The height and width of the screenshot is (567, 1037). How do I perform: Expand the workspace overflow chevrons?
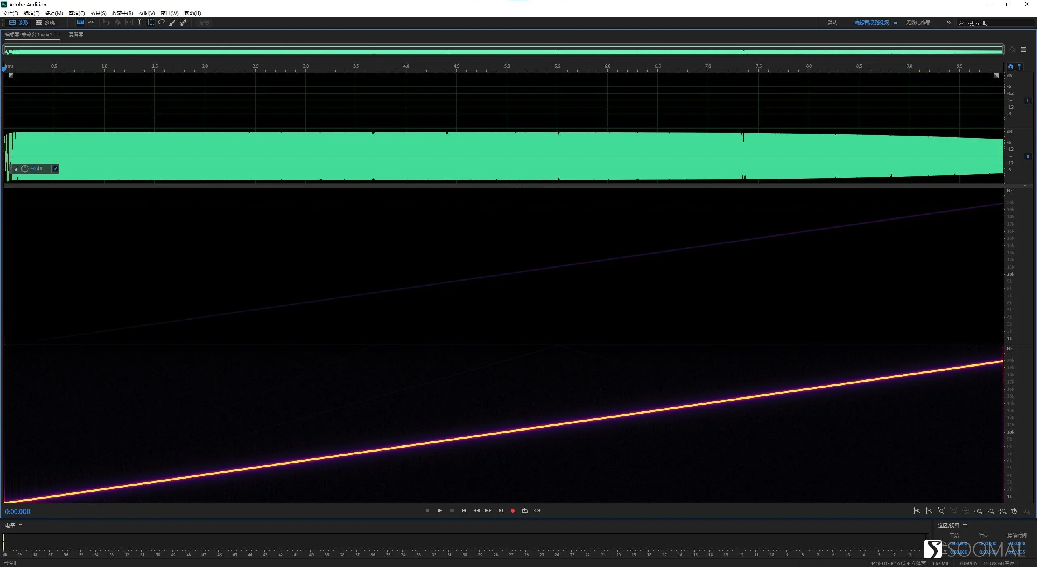click(948, 23)
